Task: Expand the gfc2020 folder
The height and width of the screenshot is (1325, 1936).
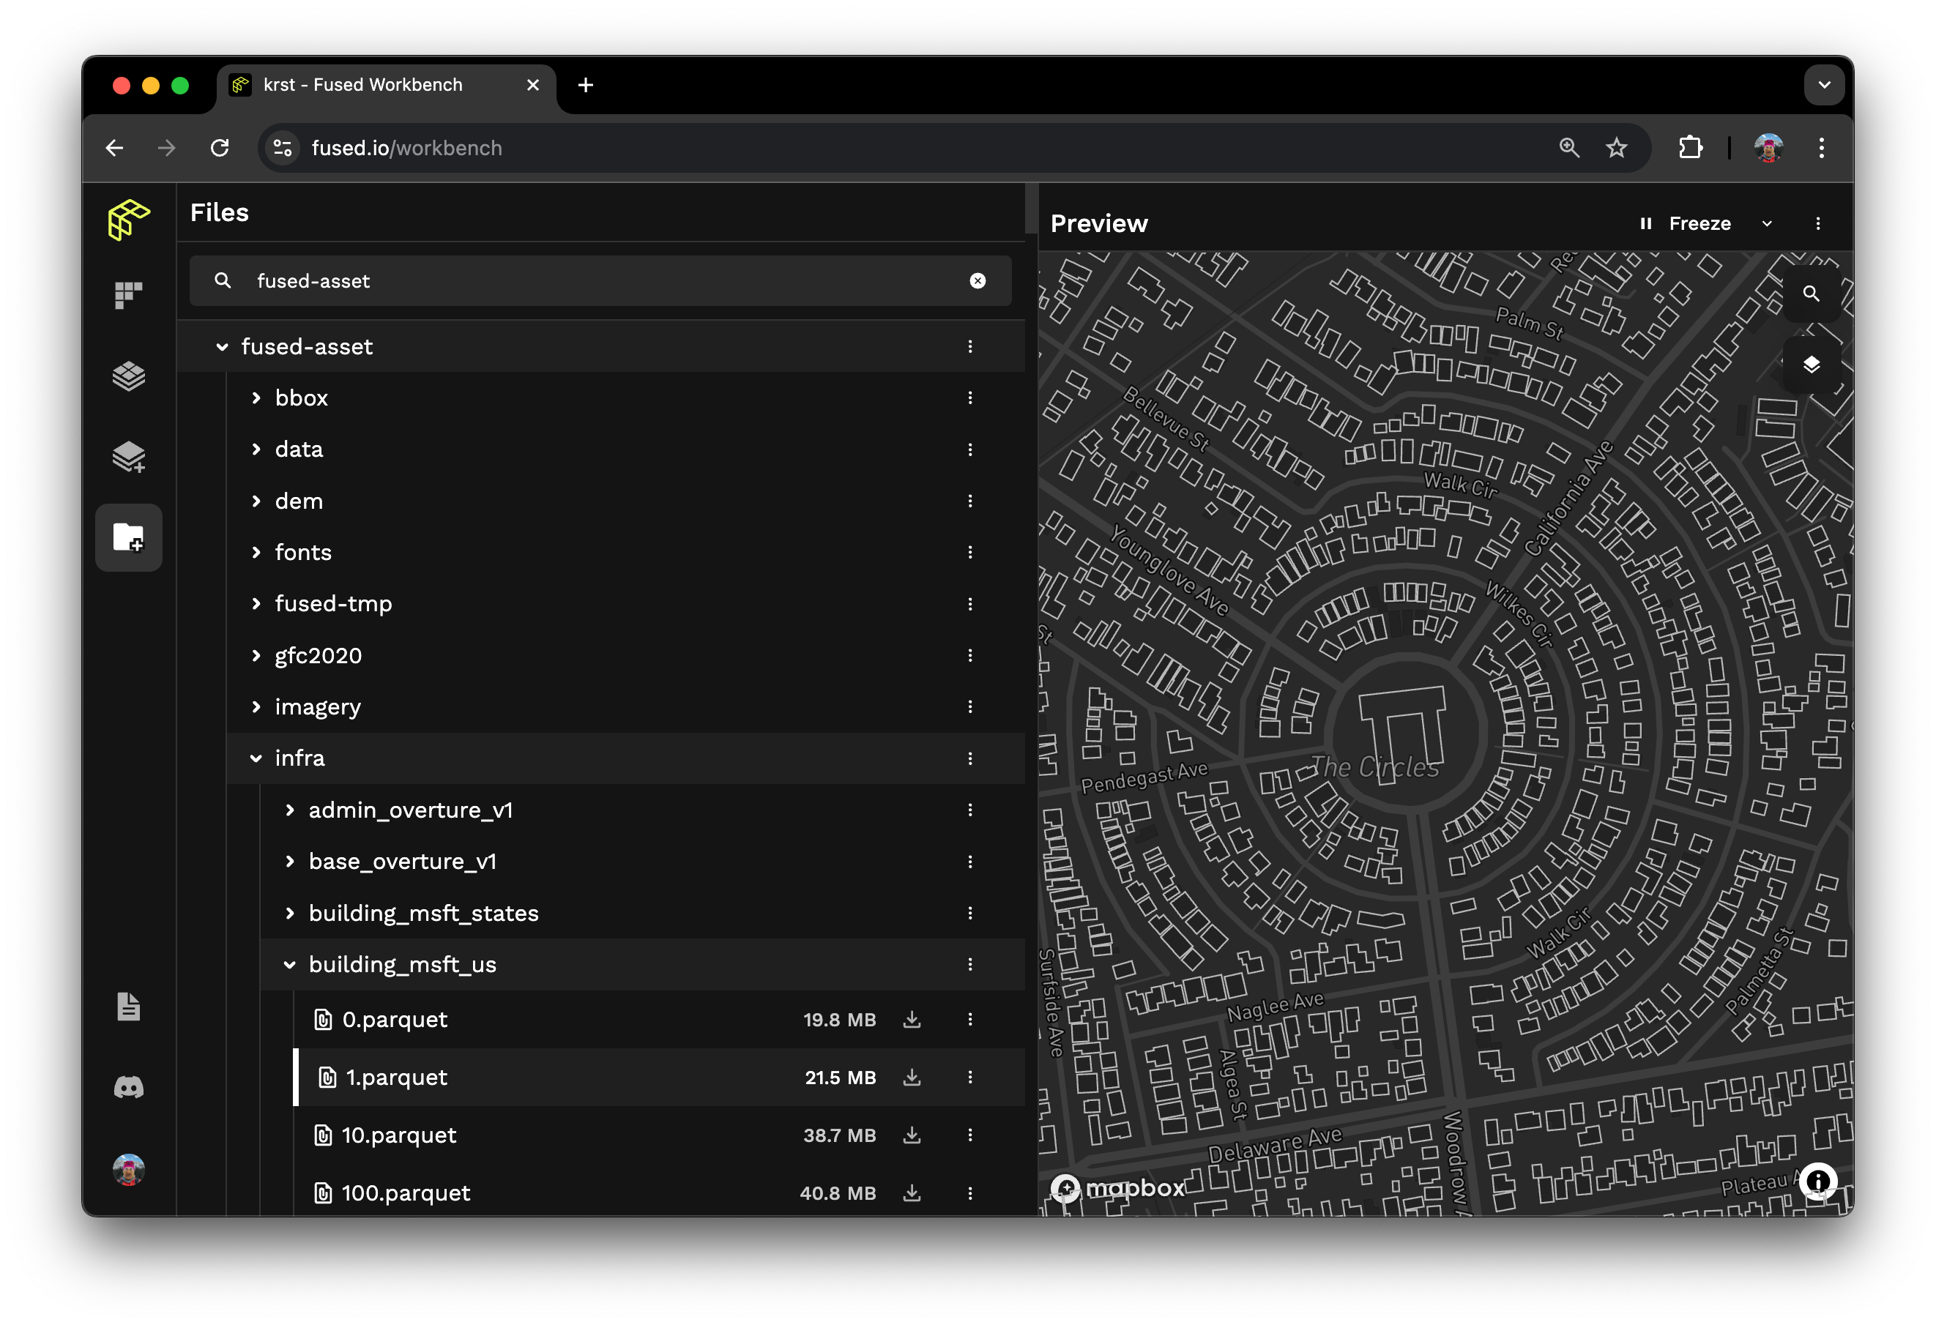Action: tap(256, 655)
